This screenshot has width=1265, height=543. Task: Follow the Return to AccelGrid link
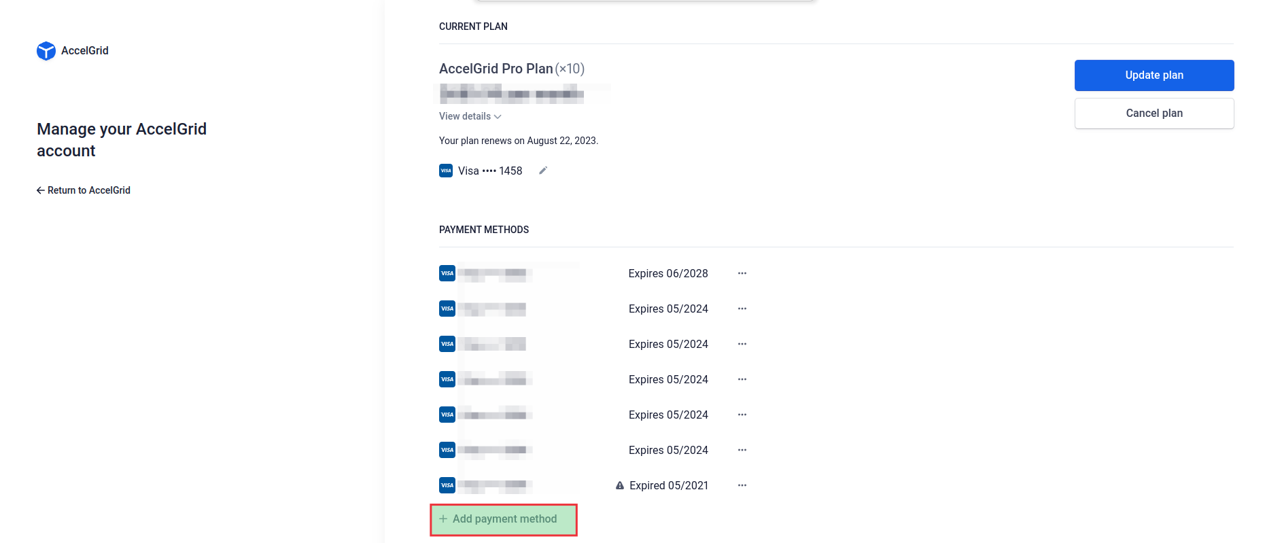pyautogui.click(x=84, y=190)
